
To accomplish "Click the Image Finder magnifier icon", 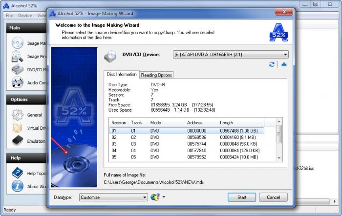I will tap(18, 56).
